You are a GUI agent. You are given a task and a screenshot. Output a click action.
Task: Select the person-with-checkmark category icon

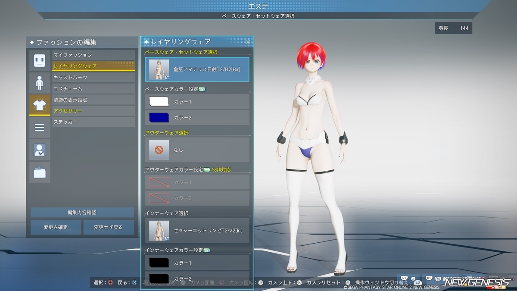(x=40, y=150)
